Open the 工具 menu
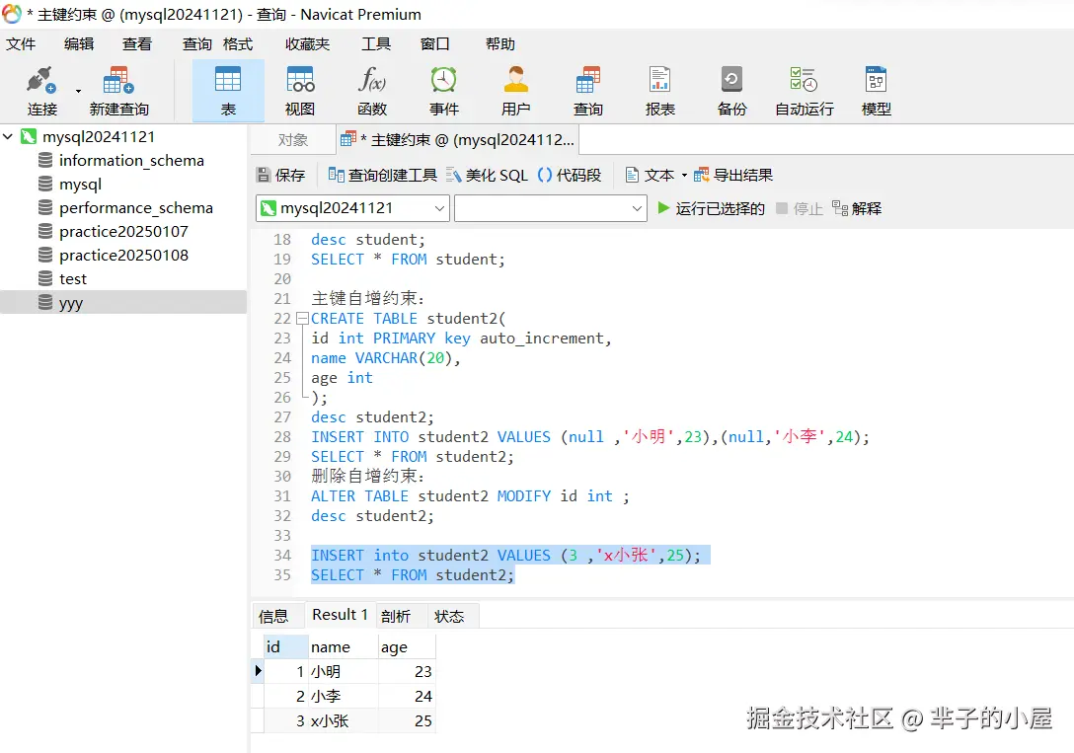Screen dimensions: 1074x753 coord(376,43)
